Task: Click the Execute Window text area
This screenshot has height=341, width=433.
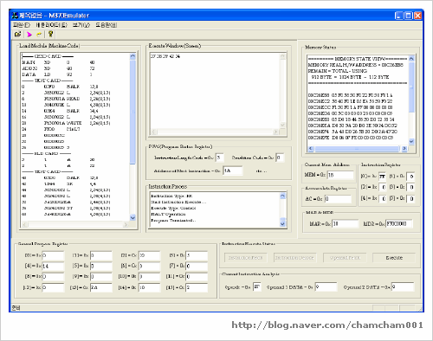Action: click(x=215, y=91)
